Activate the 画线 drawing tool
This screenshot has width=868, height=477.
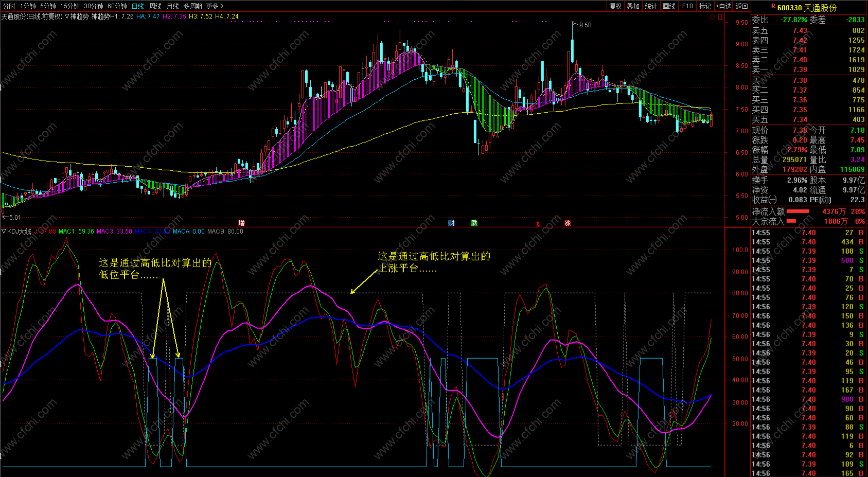(669, 6)
